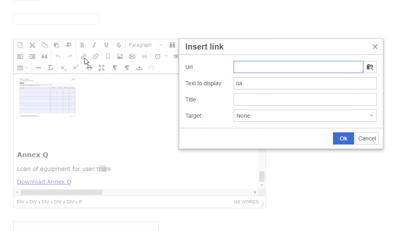Click the remove link (unlink) icon
This screenshot has height=231, width=393.
96,56
